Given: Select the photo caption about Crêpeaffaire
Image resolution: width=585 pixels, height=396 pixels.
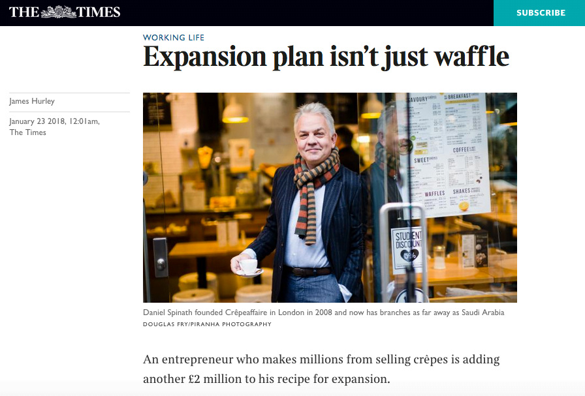Looking at the screenshot, I should point(323,312).
